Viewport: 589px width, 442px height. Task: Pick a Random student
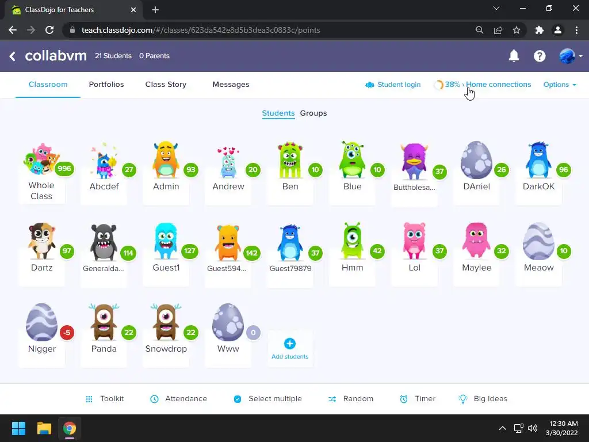pos(350,398)
